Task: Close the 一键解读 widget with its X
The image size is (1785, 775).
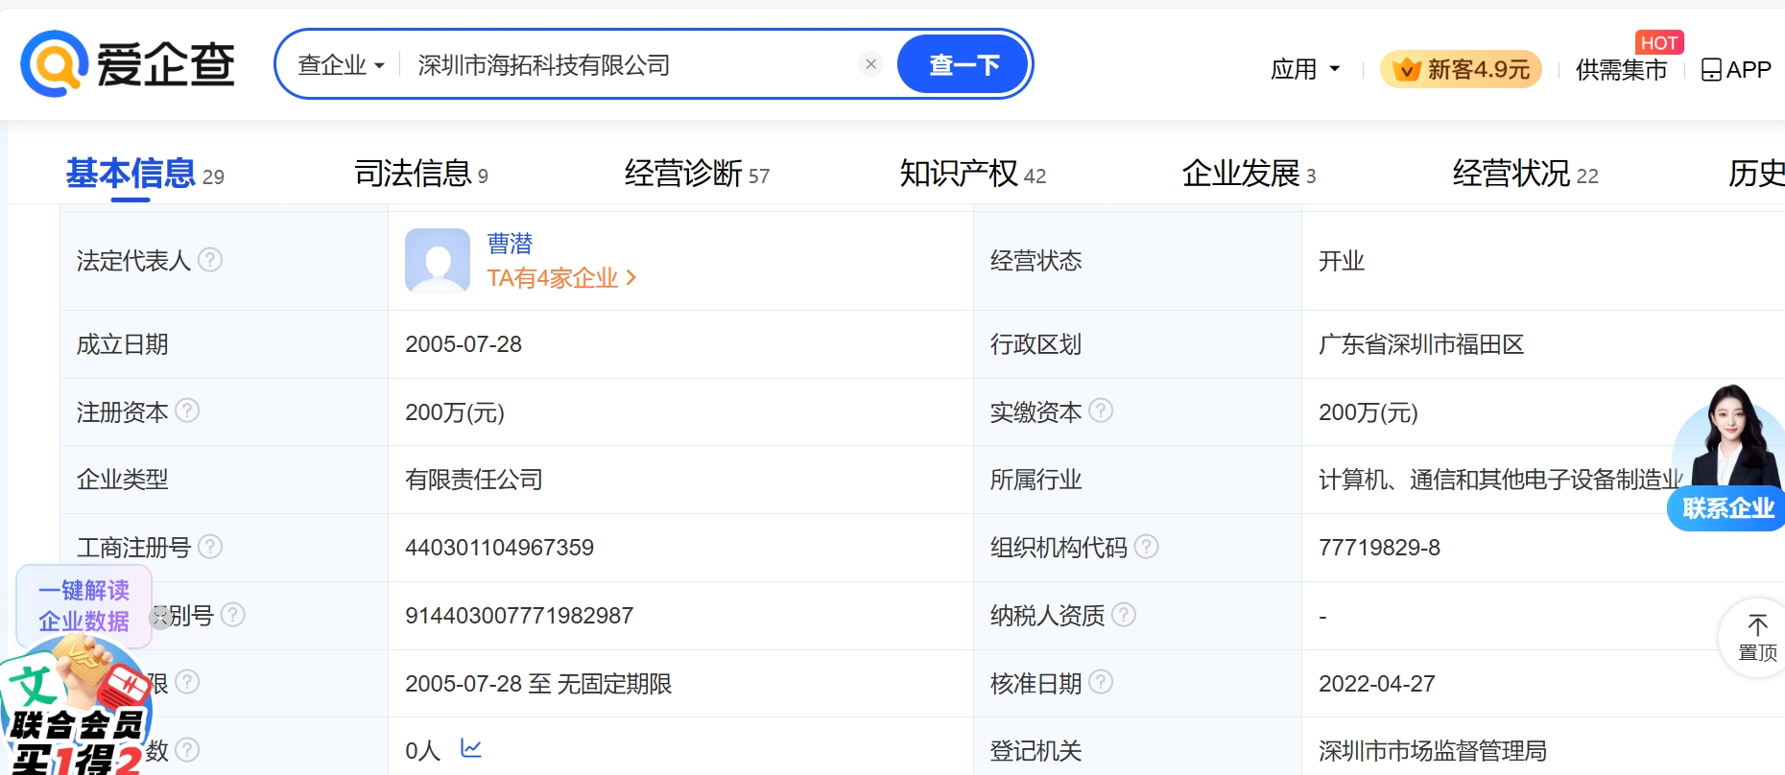Action: (x=160, y=617)
